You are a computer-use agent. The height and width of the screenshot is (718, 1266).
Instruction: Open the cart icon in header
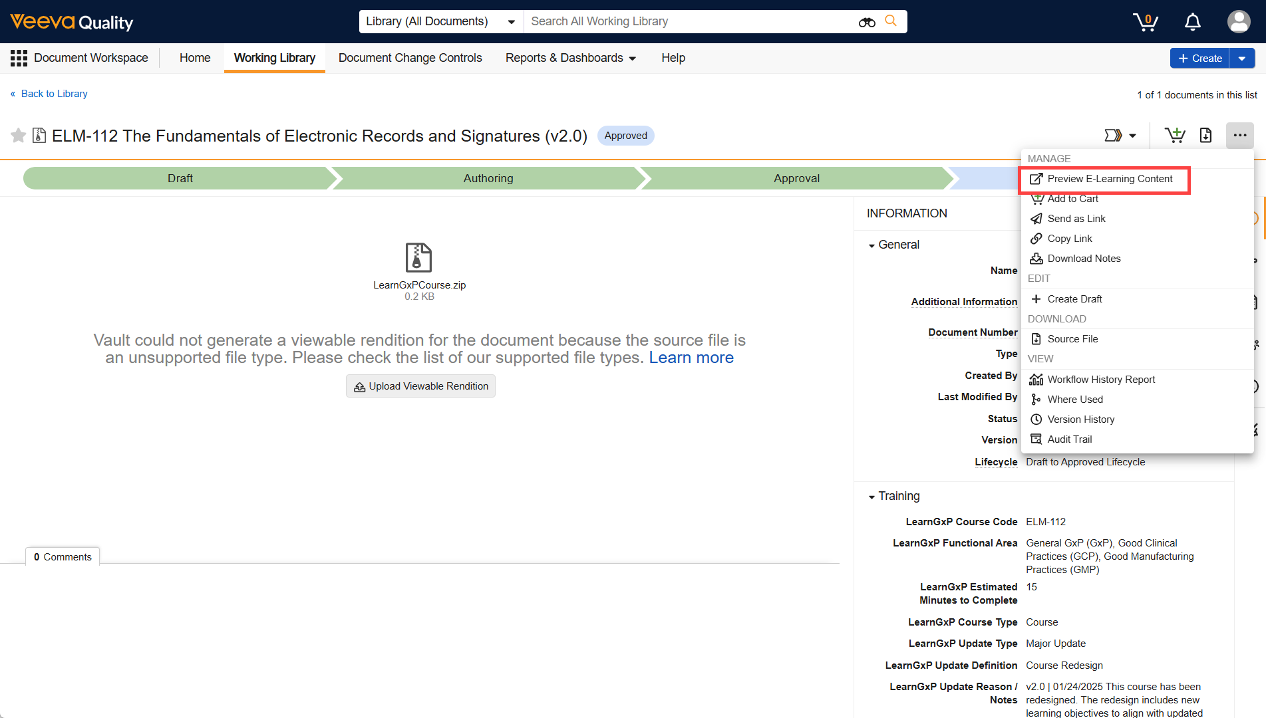click(x=1146, y=22)
